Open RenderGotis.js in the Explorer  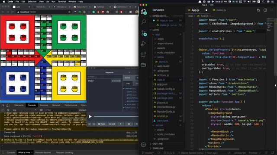[x=166, y=112]
